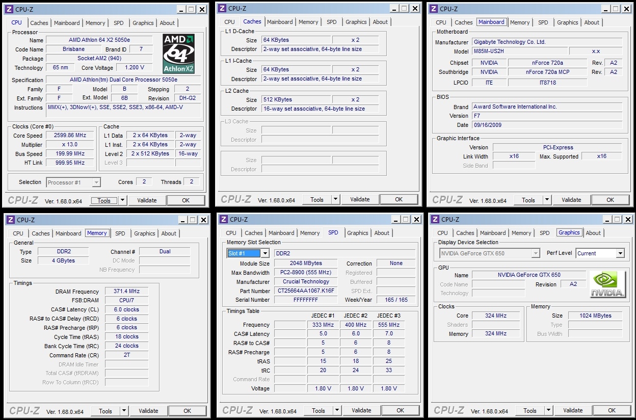636x420 pixels.
Task: Open the Perf Level dropdown showing Current
Action: (620, 253)
